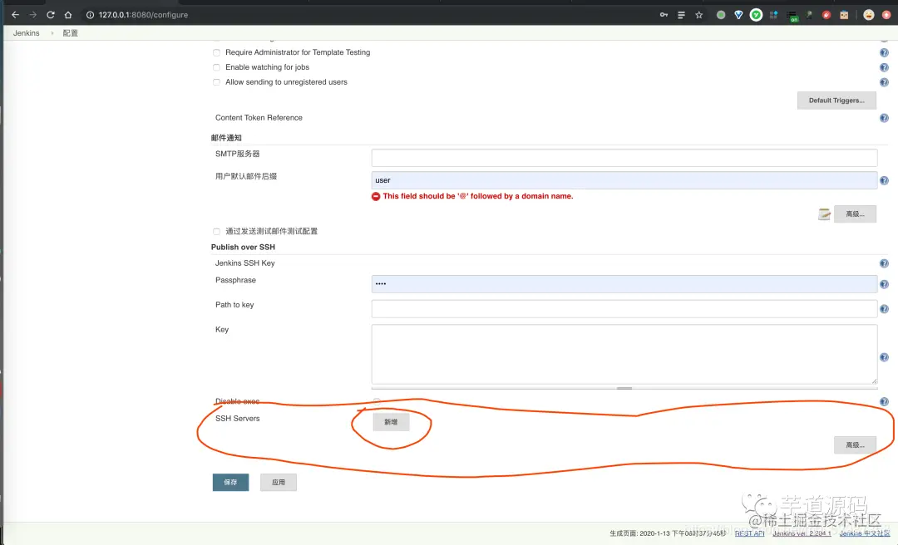Open the breadcrumb arrow after Jenkins

[52, 33]
